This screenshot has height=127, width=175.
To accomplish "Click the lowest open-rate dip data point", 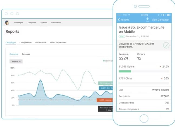I will click(x=78, y=89).
